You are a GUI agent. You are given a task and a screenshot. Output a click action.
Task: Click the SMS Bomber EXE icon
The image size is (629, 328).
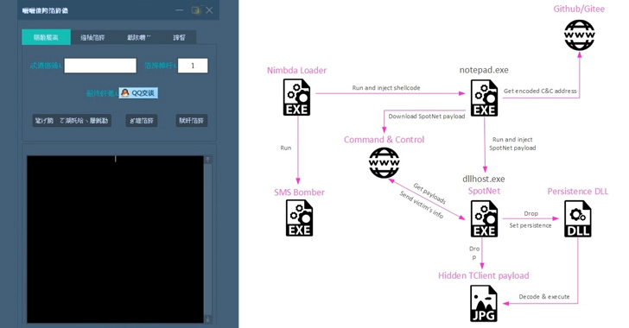(x=299, y=218)
